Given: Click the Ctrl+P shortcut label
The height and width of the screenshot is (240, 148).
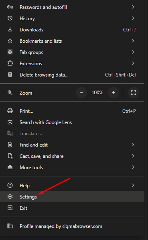Looking at the screenshot, I should pyautogui.click(x=129, y=111).
